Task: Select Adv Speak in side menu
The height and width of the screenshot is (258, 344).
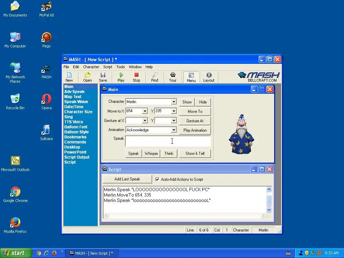Action: click(x=74, y=92)
